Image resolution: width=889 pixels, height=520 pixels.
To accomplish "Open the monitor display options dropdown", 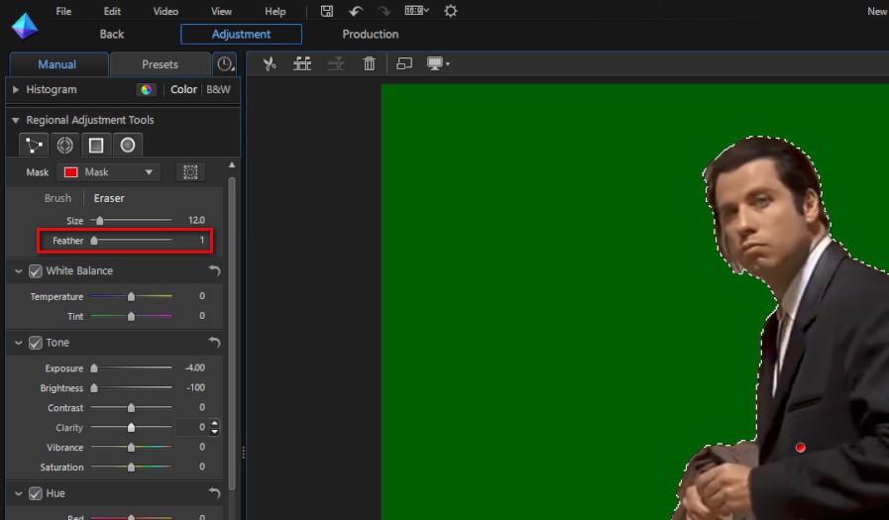I will 438,63.
